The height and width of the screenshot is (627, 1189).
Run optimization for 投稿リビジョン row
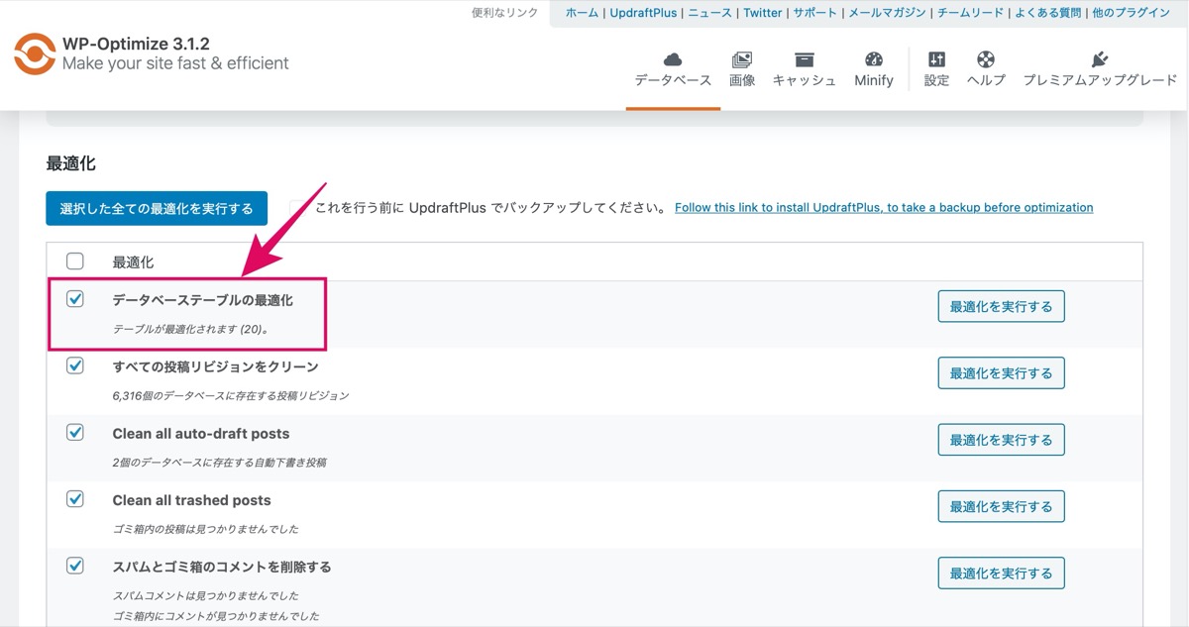(x=1001, y=373)
